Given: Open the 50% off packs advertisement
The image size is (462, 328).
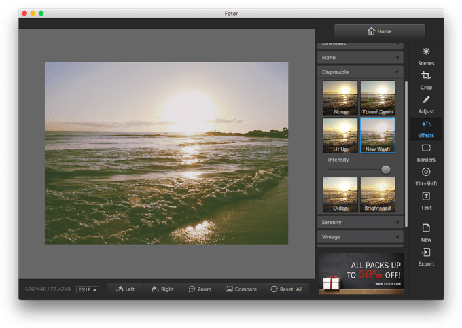Looking at the screenshot, I should pyautogui.click(x=361, y=273).
